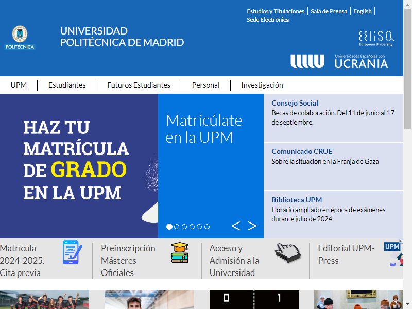Open the black Pong game scoreboard thumbnail

[x=254, y=300]
